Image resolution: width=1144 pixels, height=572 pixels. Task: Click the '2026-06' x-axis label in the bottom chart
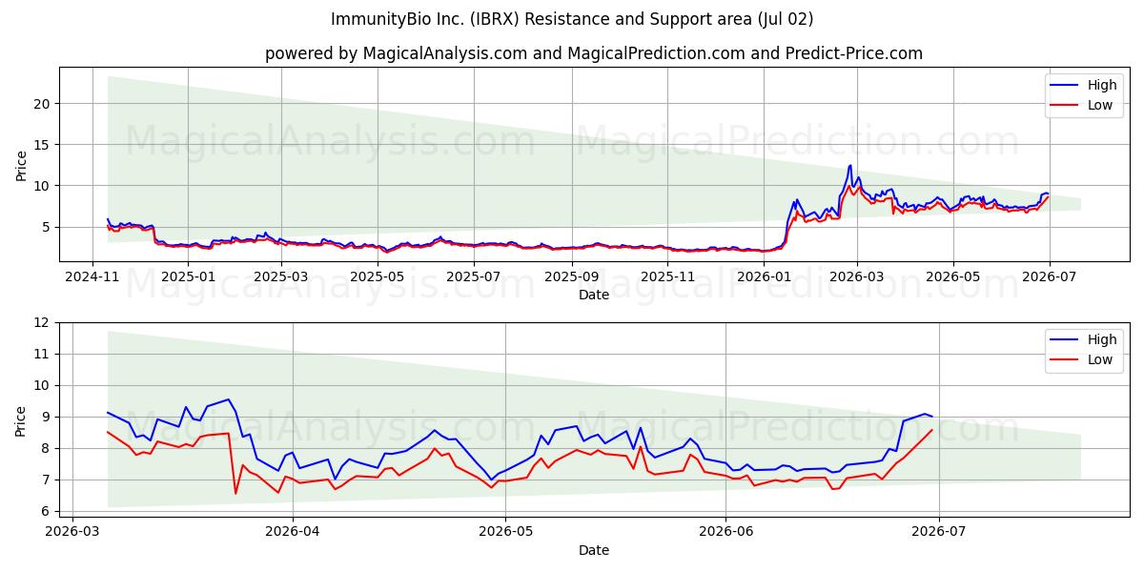(725, 533)
